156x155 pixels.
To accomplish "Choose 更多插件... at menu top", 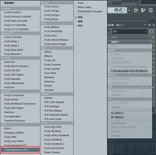I will 10,3.
